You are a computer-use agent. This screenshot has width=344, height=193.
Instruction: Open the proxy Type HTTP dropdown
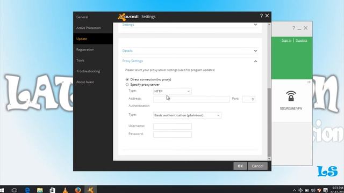pos(172,91)
